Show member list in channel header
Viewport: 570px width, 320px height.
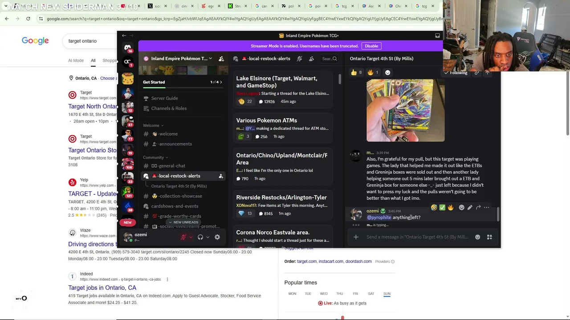311,59
